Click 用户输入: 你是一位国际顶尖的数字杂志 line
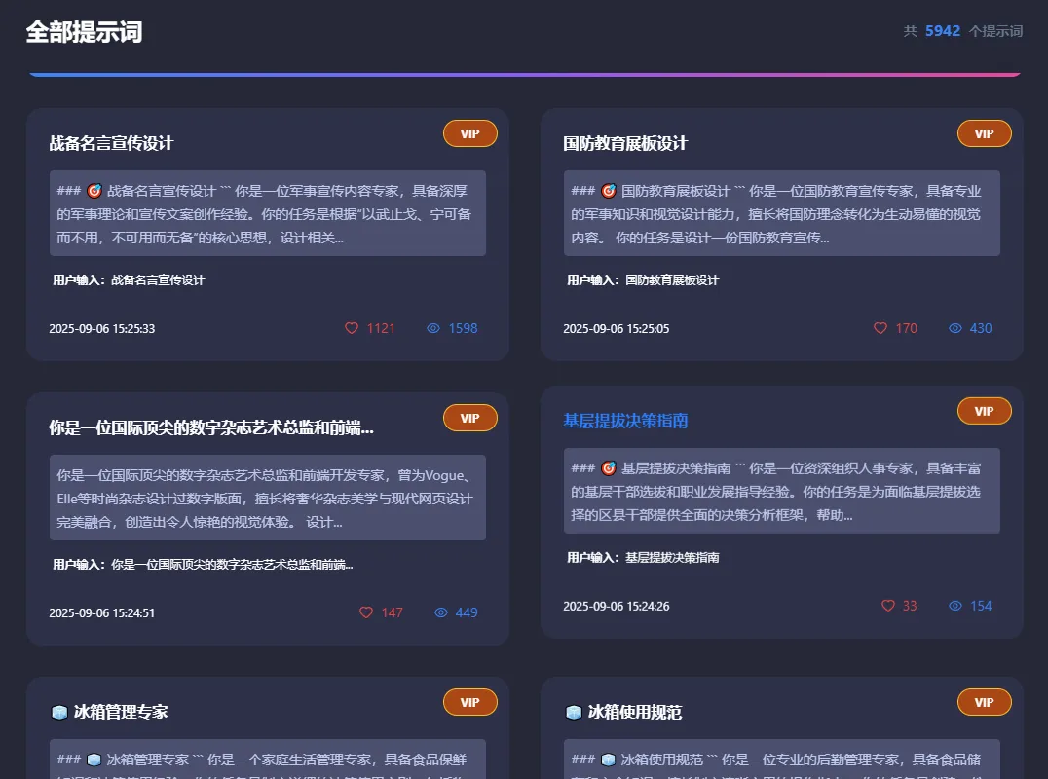 pos(203,565)
